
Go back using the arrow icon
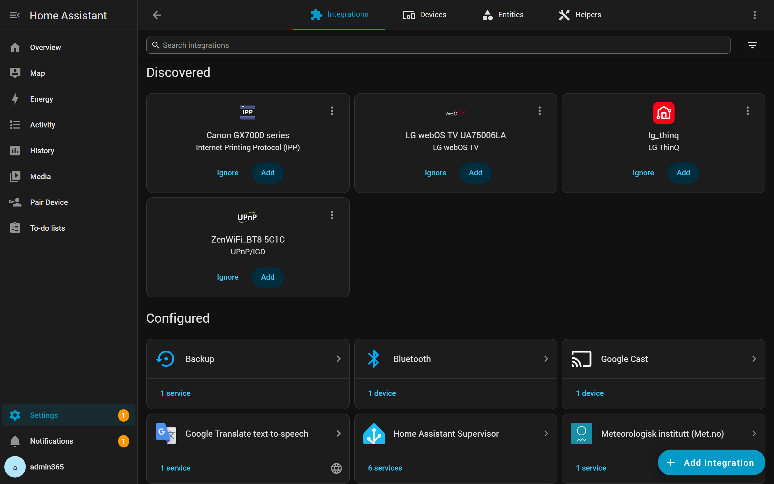pos(157,15)
